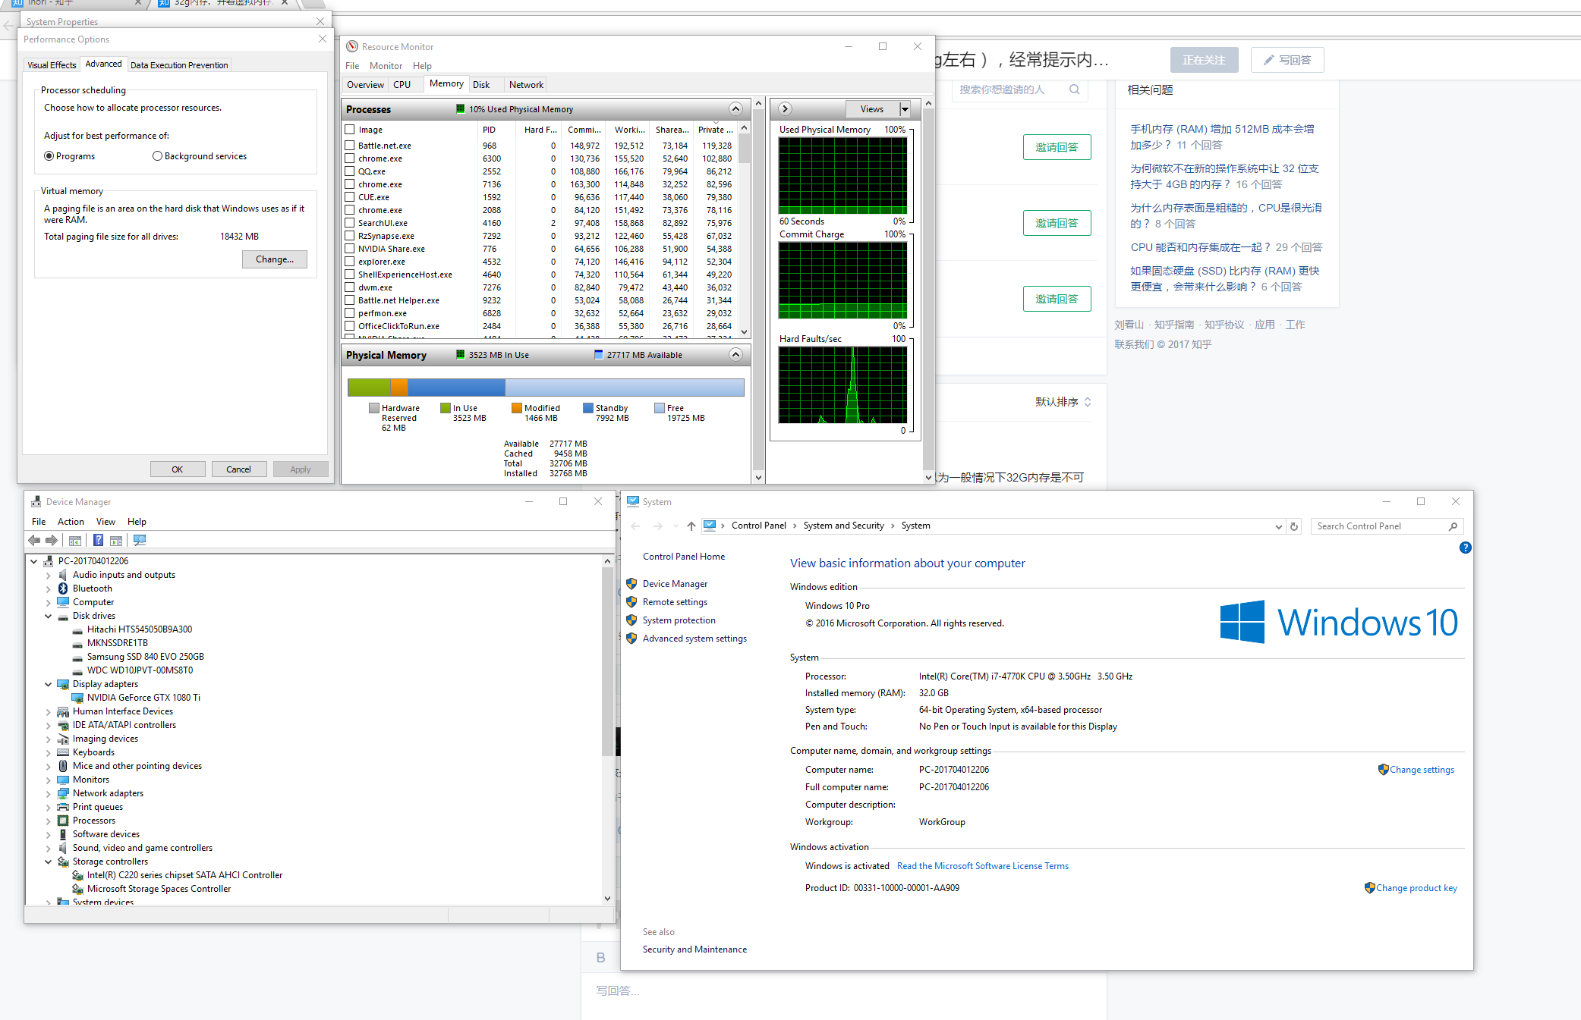Image resolution: width=1581 pixels, height=1020 pixels.
Task: Click Processors category icon in Device Manager
Action: pyautogui.click(x=63, y=821)
